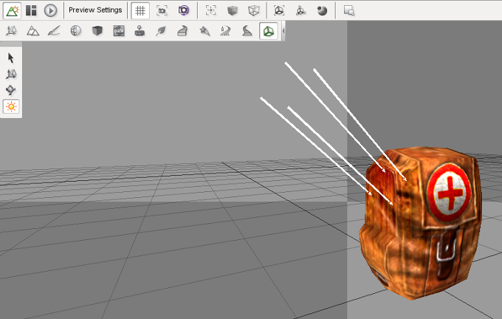The height and width of the screenshot is (319, 502).
Task: Click the globe icon in second toolbar
Action: click(75, 31)
